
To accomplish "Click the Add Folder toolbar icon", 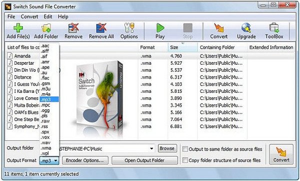I will point(46,28).
